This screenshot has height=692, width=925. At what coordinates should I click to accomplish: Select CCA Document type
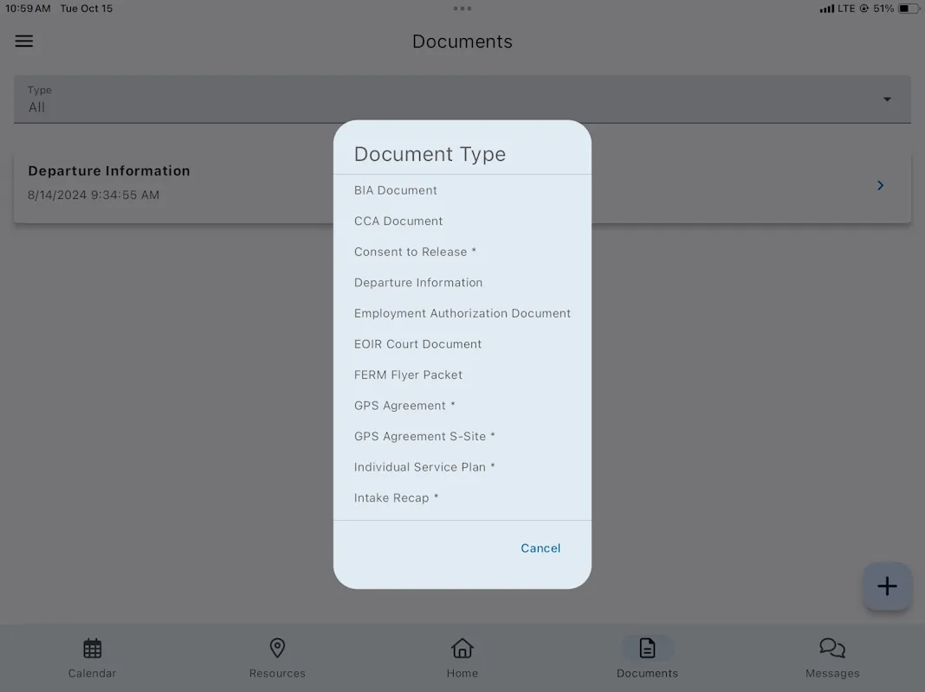click(x=398, y=221)
